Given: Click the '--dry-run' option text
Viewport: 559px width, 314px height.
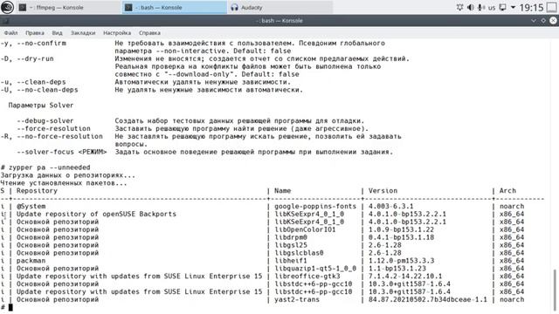Looking at the screenshot, I should tap(35, 58).
